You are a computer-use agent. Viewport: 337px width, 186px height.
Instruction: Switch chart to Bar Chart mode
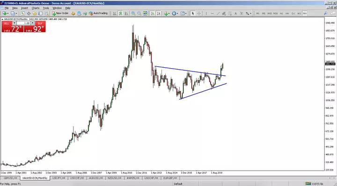coord(115,13)
